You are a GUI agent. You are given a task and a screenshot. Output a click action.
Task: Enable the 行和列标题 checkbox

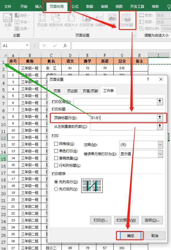56,165
